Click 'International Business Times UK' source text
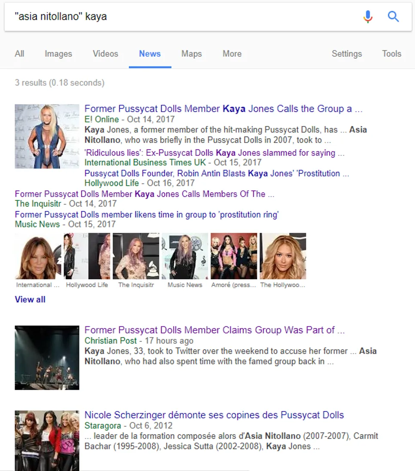Viewport: 415px width, 471px height. (145, 163)
